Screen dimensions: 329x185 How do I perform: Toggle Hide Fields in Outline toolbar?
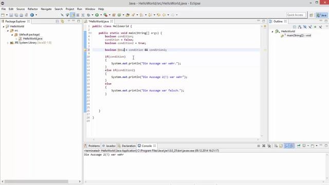click(305, 27)
